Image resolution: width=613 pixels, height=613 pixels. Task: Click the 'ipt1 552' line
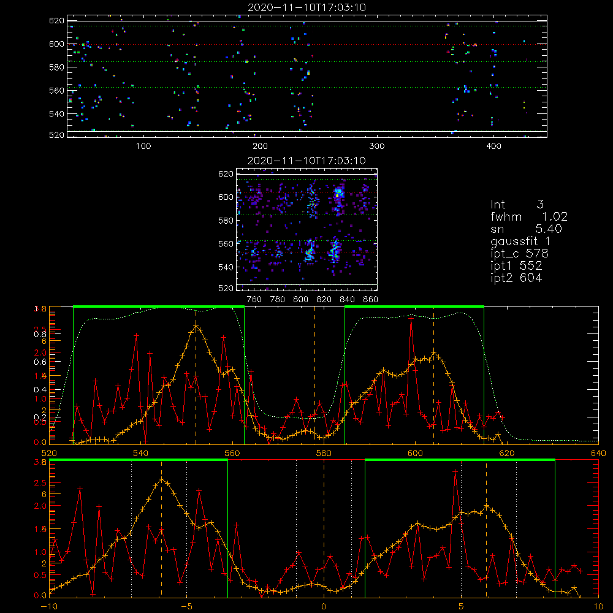click(516, 266)
